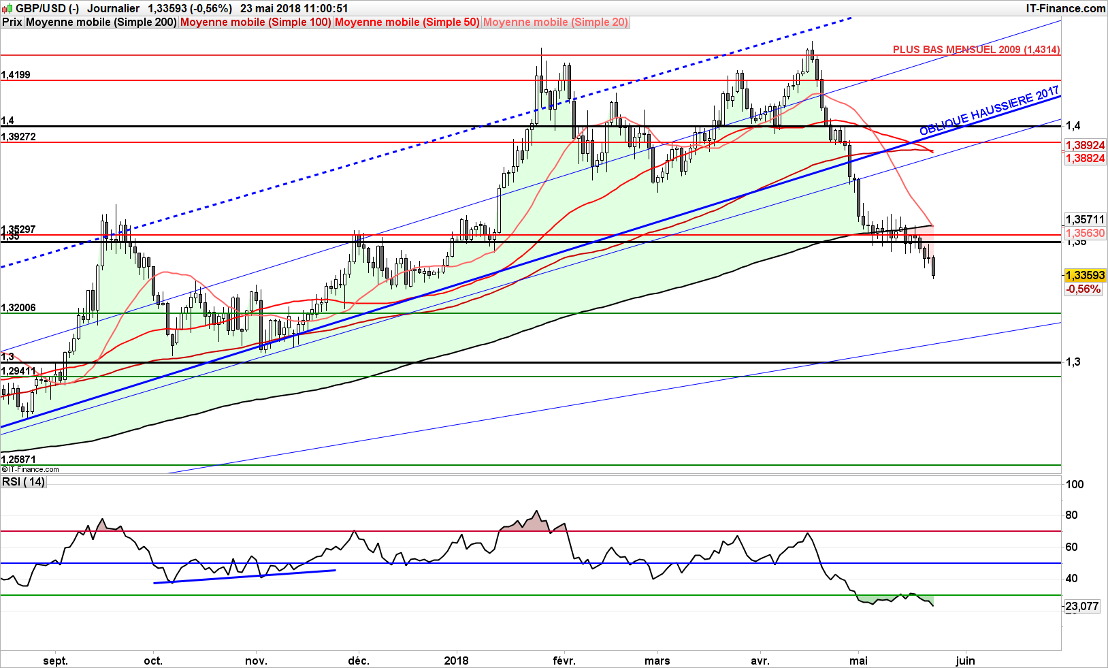
Task: Select Moyenne mobile (Simple 20) legend
Action: pyautogui.click(x=555, y=22)
